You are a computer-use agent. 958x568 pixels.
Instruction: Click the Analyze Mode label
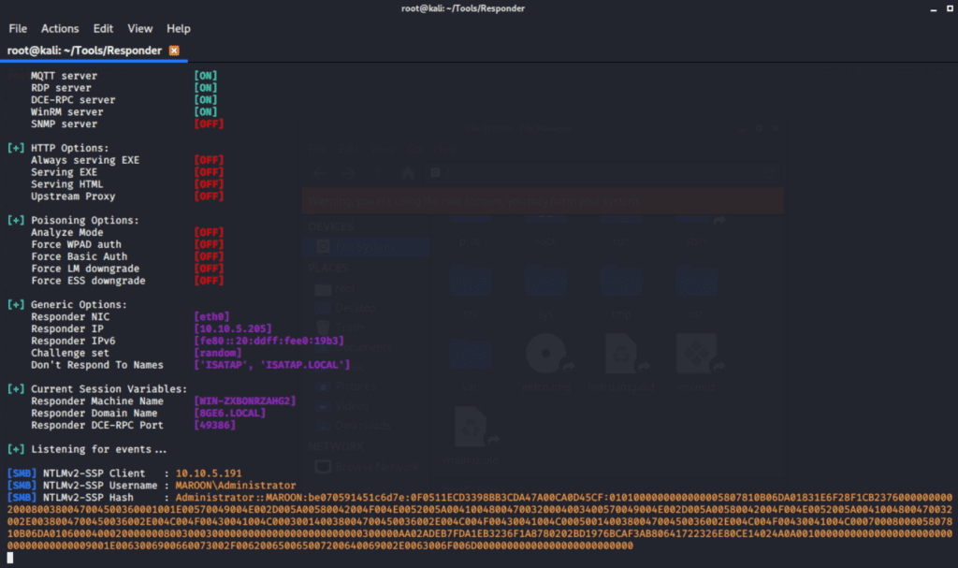[67, 232]
